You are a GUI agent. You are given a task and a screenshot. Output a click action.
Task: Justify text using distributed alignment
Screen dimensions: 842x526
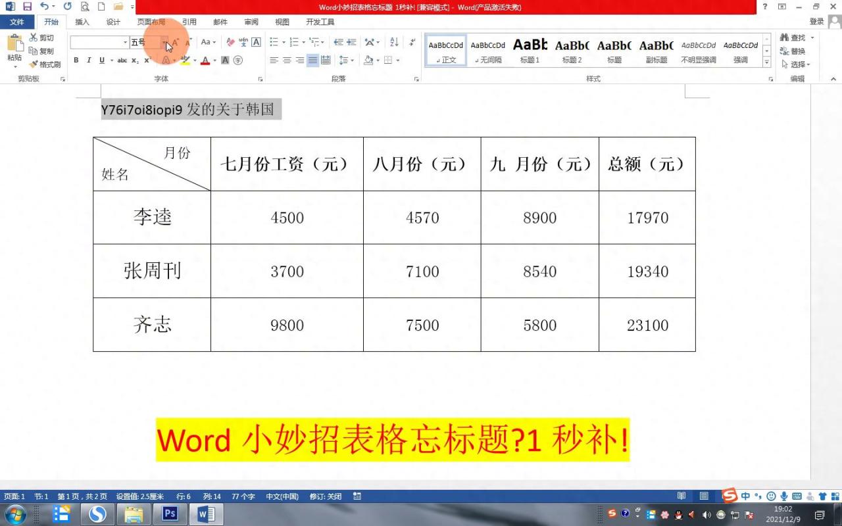click(x=326, y=60)
